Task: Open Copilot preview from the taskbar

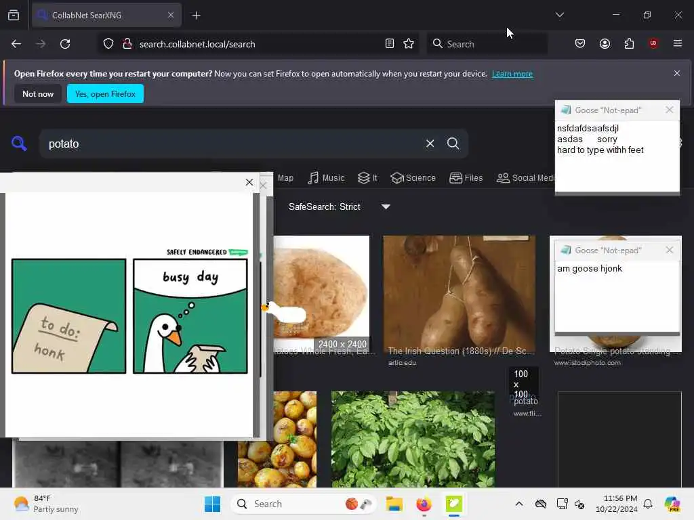Action: click(x=672, y=504)
